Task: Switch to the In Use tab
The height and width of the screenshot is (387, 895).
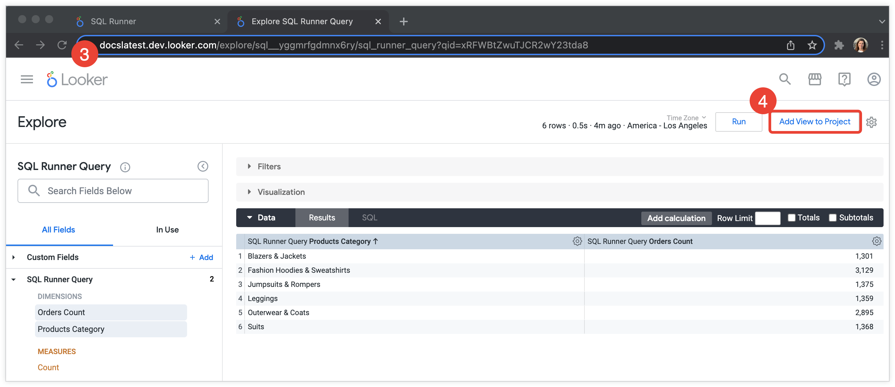Action: pyautogui.click(x=167, y=229)
